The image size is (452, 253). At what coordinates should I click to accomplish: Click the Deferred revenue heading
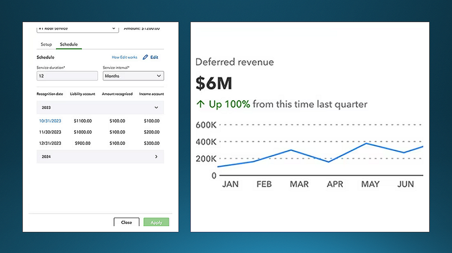[x=234, y=62]
